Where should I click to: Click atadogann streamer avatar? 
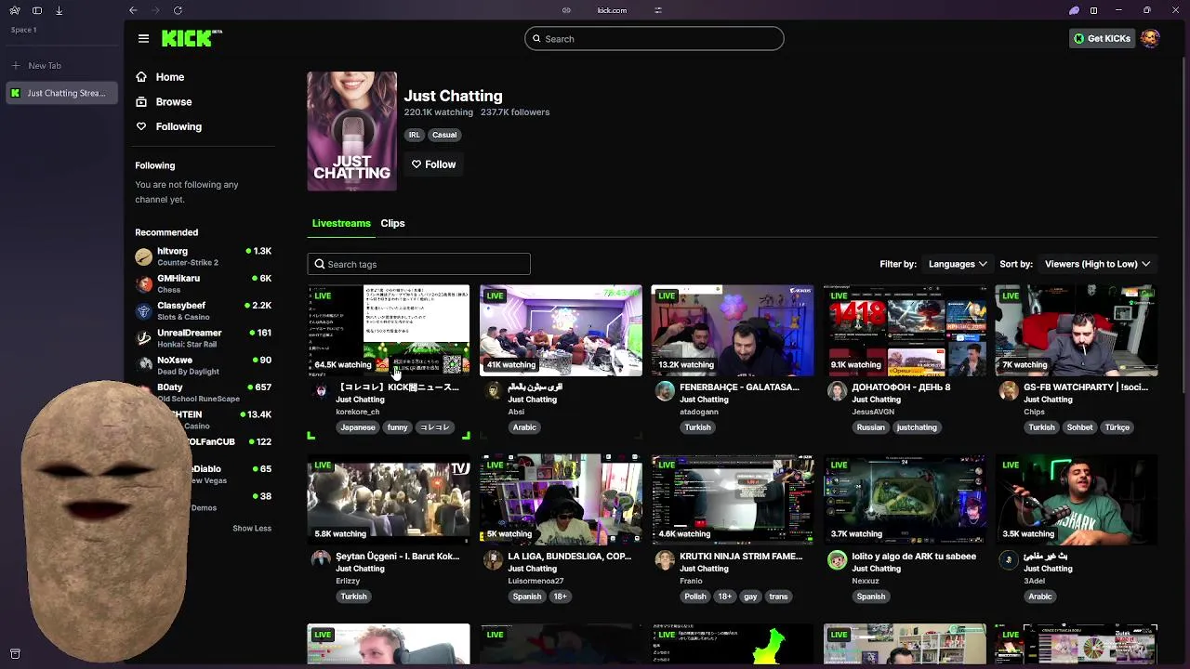tap(665, 391)
